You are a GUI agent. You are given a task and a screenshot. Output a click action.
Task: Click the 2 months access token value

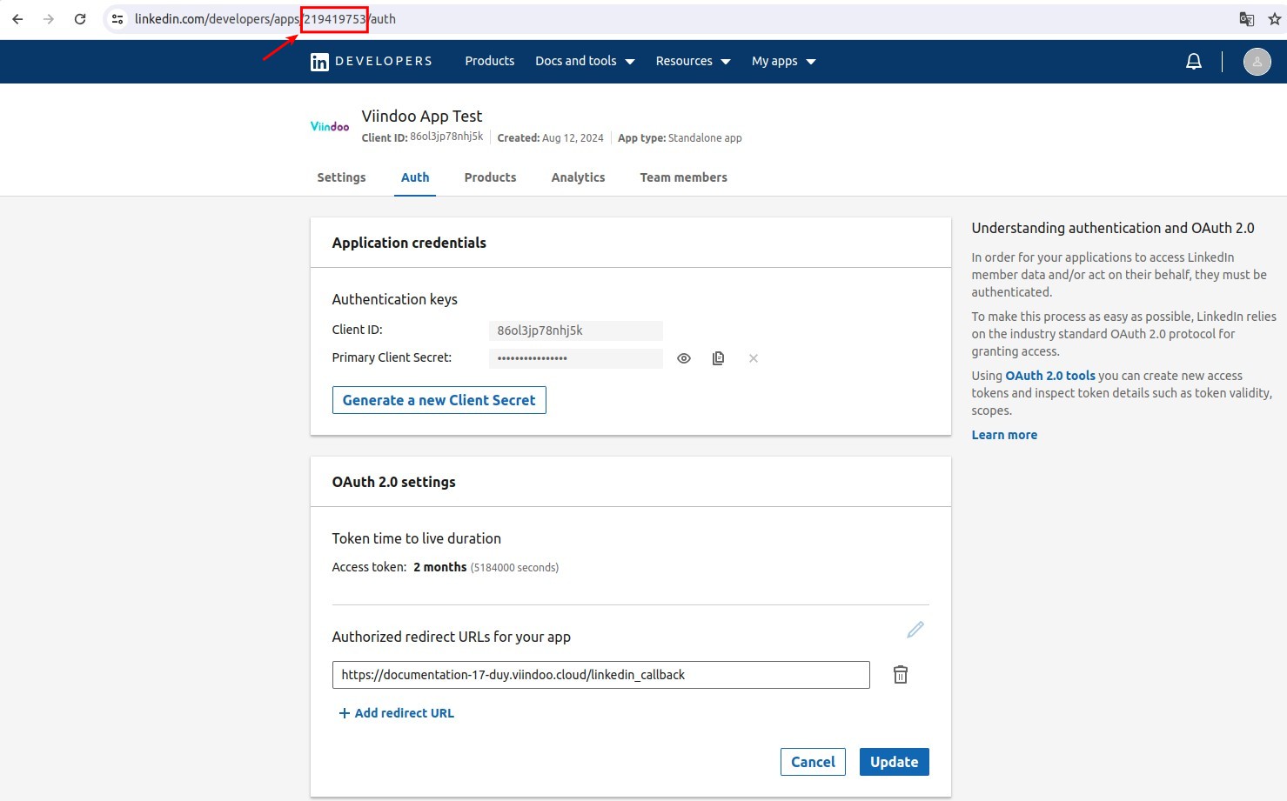439,567
